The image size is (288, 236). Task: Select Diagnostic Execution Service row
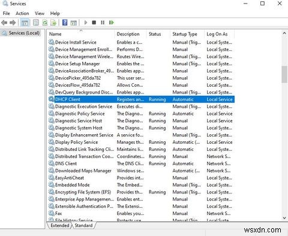pyautogui.click(x=141, y=107)
